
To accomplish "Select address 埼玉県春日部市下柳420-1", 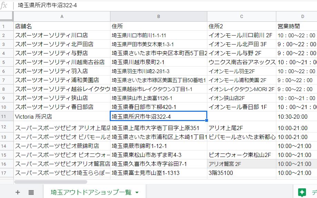I will point(159,107).
